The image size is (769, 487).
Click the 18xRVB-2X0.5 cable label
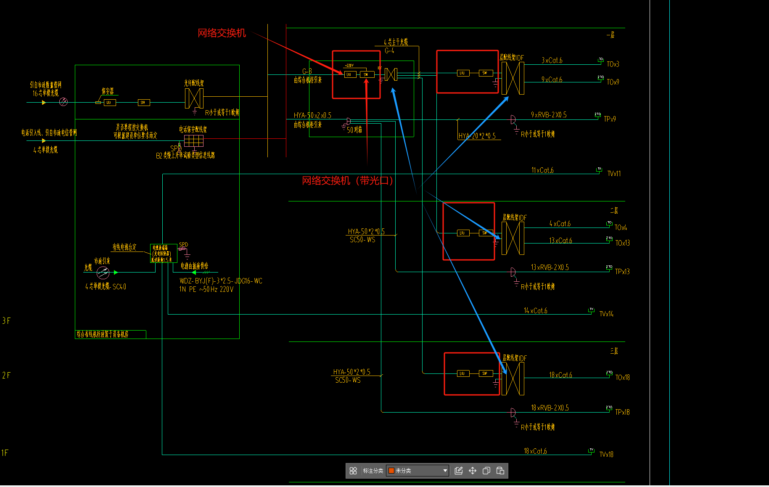pos(550,408)
